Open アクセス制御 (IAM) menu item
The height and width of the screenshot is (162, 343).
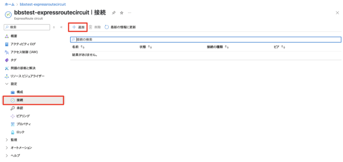(24, 52)
